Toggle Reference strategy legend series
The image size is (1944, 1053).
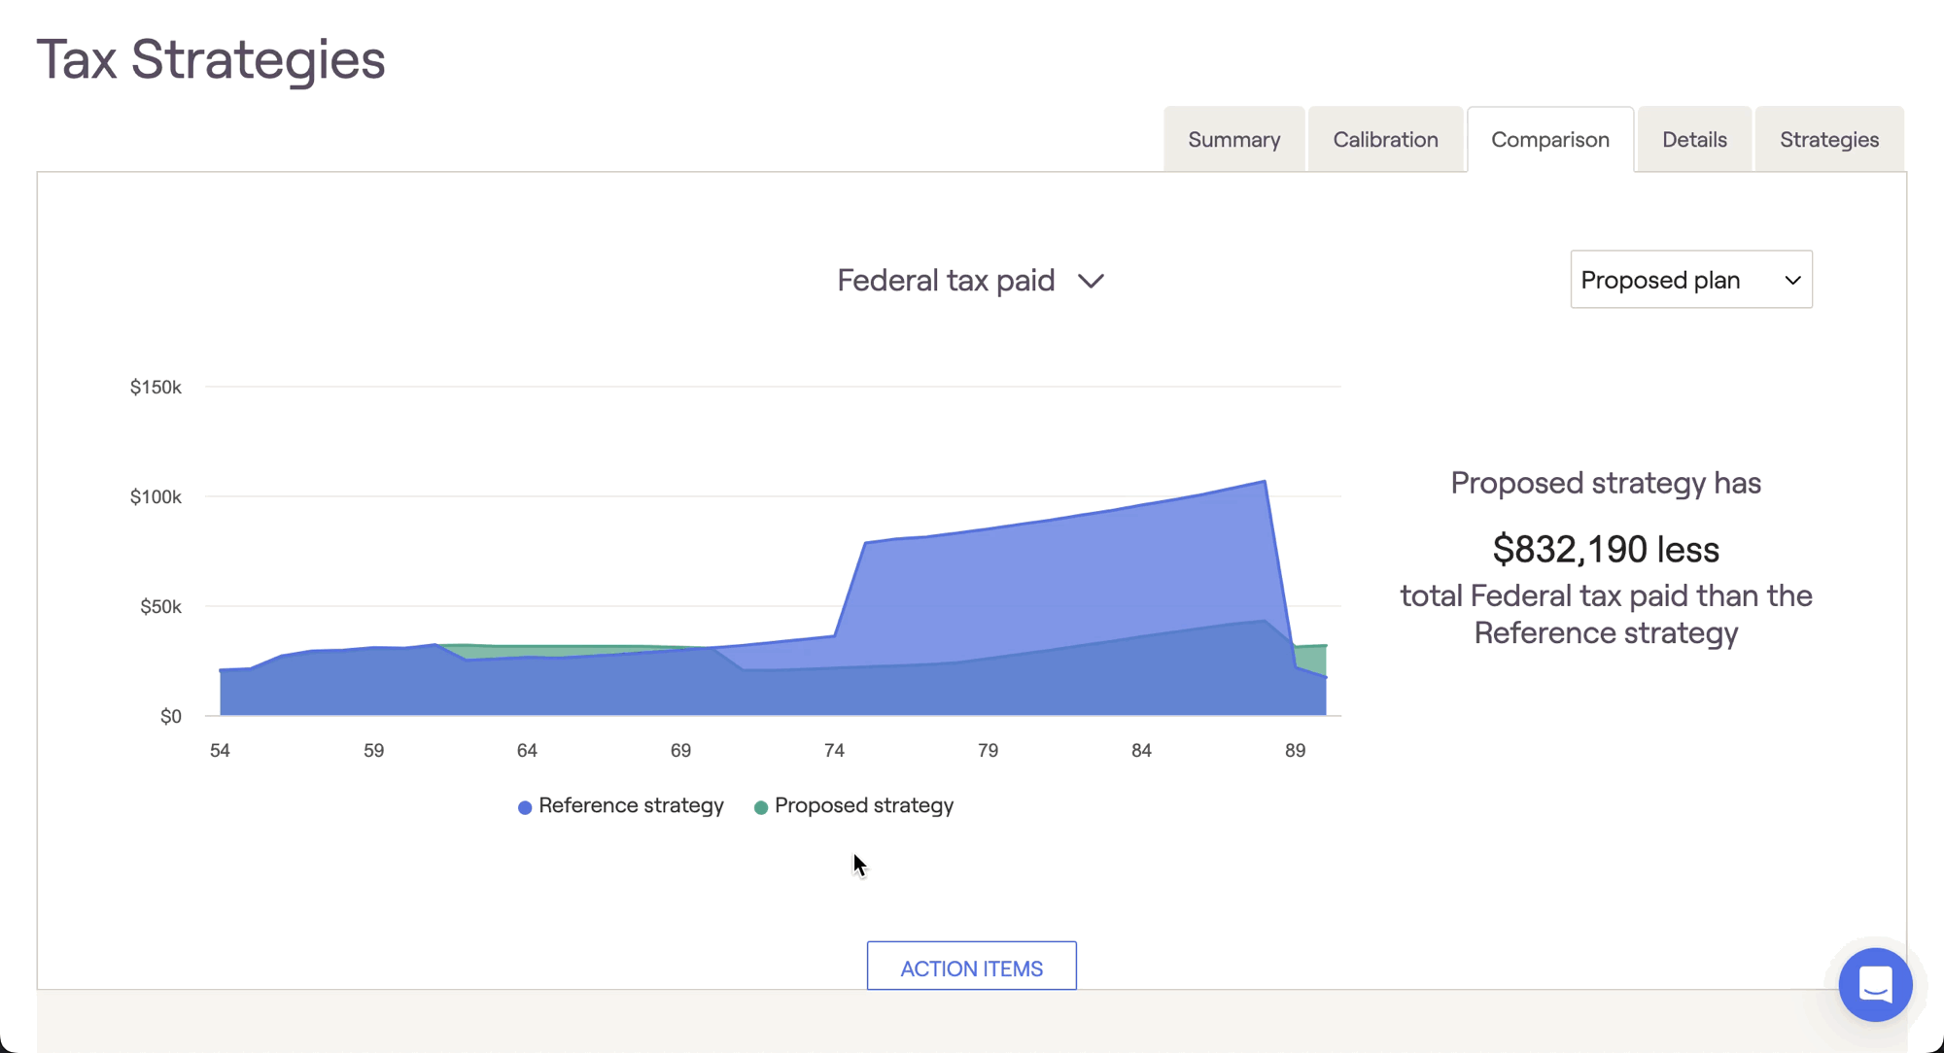630,805
